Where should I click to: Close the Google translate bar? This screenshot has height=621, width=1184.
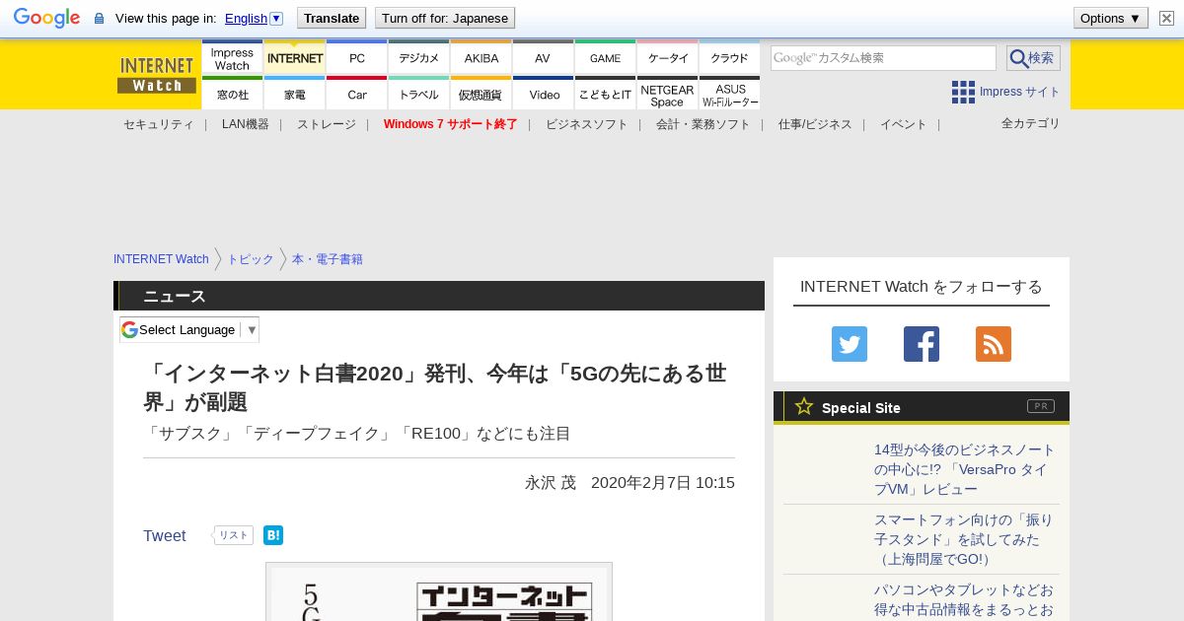pos(1166,18)
